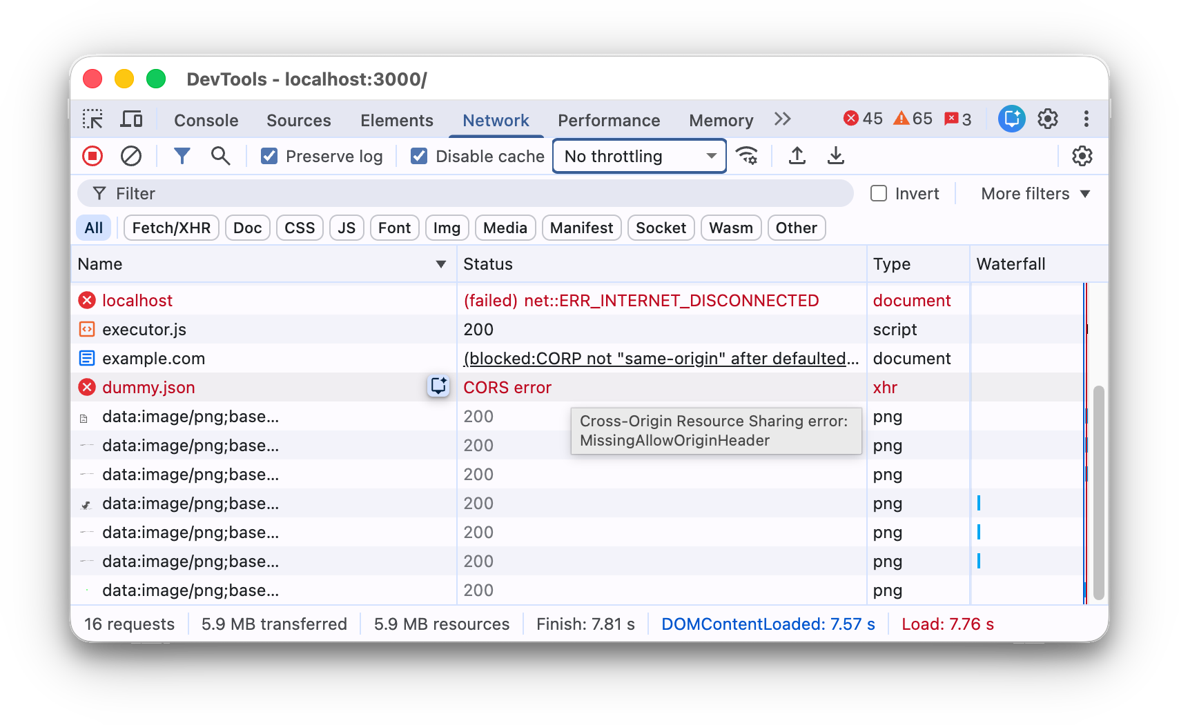1179x725 pixels.
Task: Click the Name column sort arrow
Action: pyautogui.click(x=441, y=264)
